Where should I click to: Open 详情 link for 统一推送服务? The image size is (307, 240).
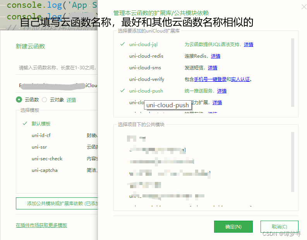(222, 91)
